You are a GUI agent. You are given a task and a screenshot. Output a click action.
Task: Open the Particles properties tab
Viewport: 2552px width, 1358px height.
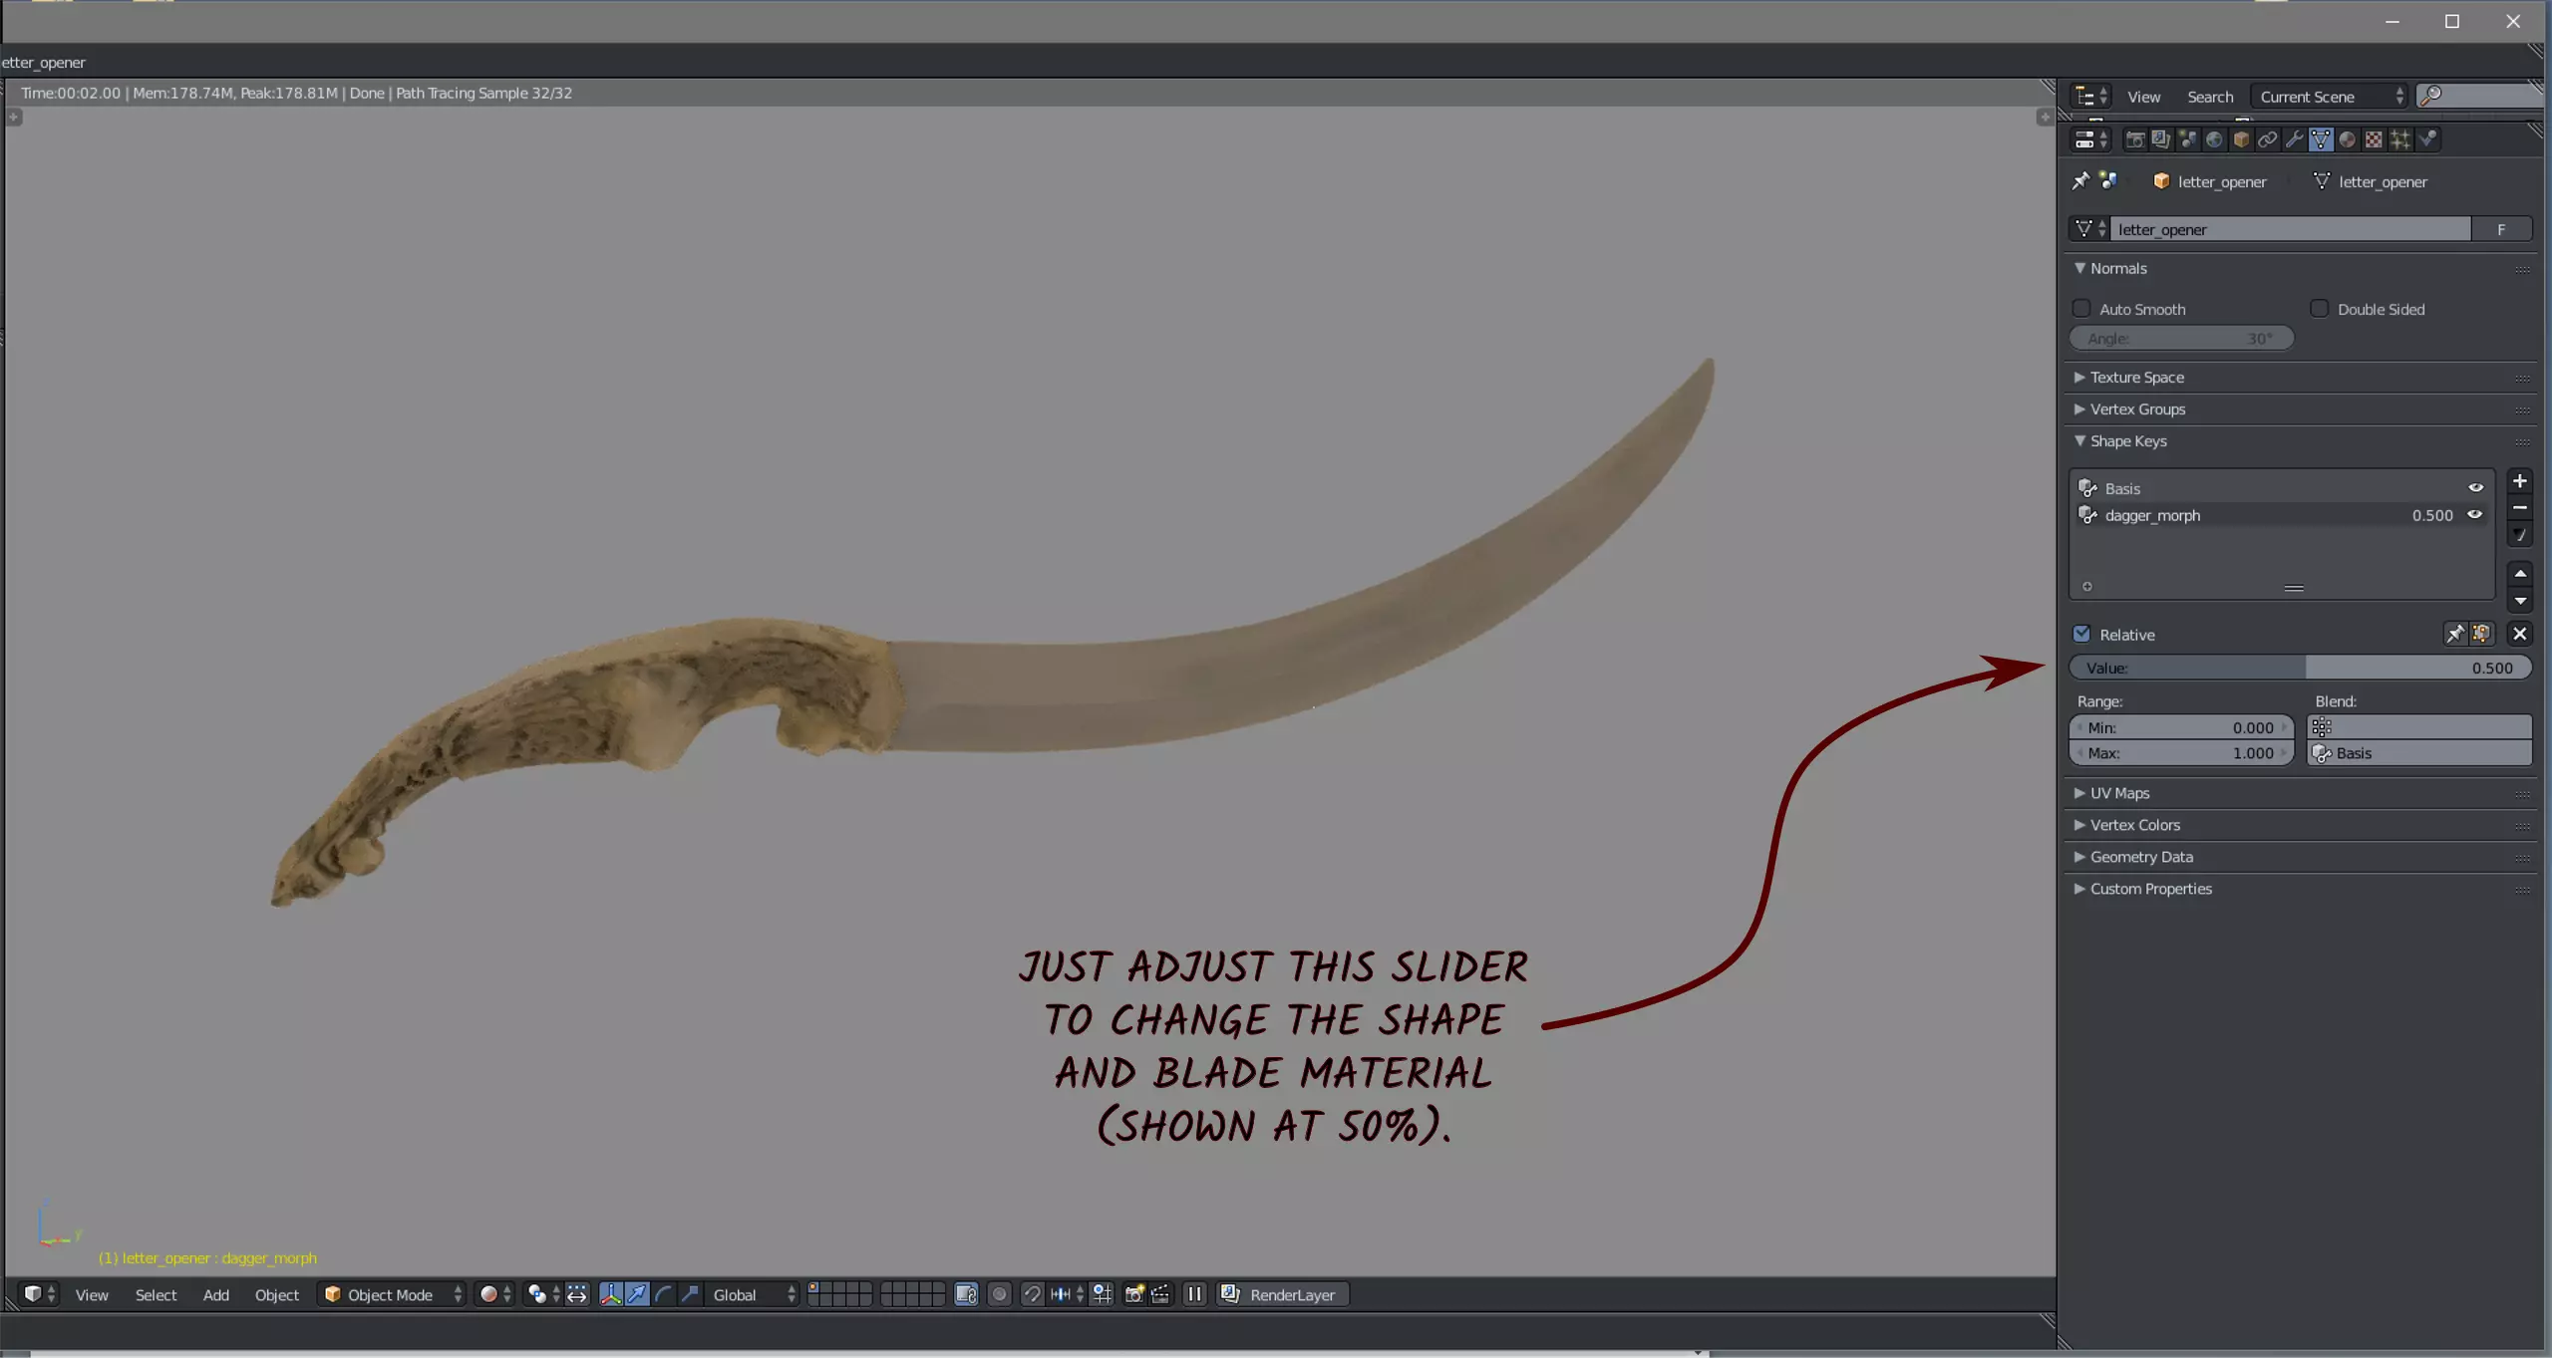pos(2400,139)
